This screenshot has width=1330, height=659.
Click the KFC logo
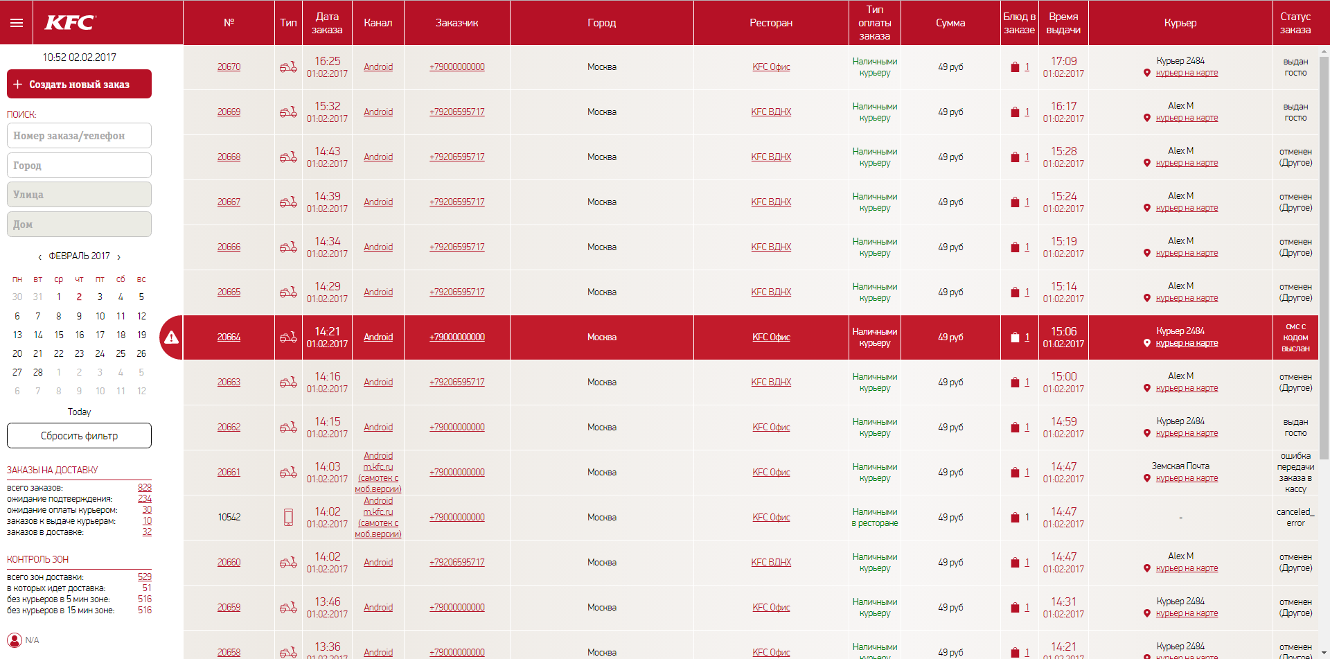pos(70,23)
